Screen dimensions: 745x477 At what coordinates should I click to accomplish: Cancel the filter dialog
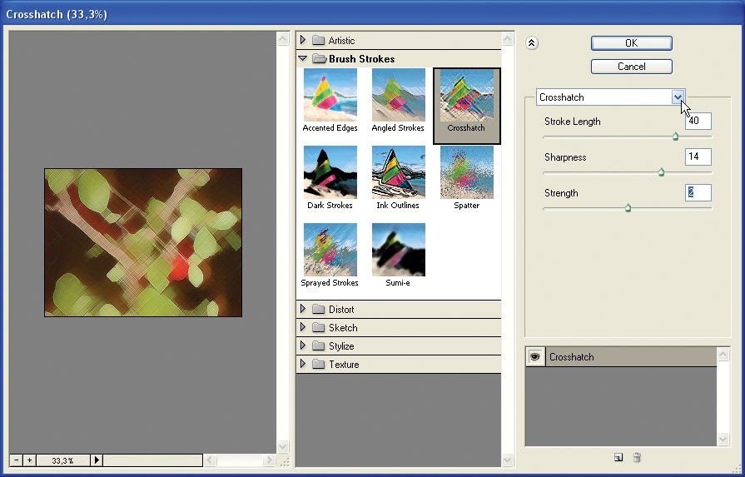[632, 67]
